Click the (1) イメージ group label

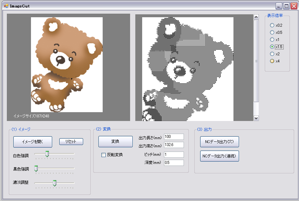(21, 129)
